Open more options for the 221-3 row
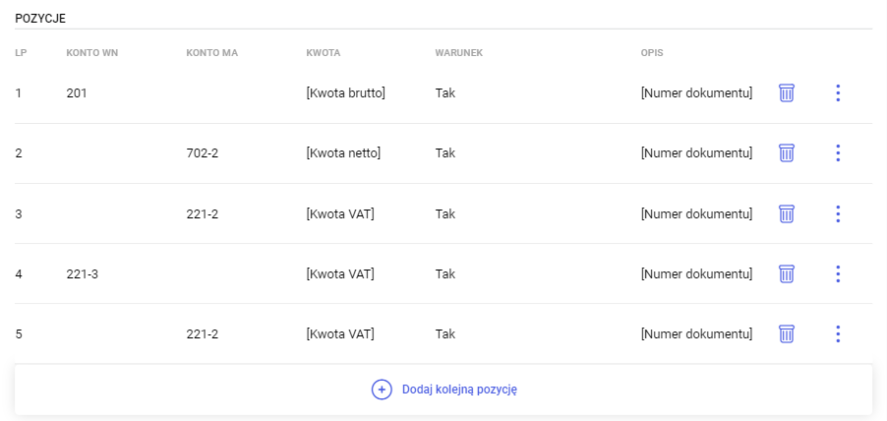The width and height of the screenshot is (887, 421). [x=838, y=273]
